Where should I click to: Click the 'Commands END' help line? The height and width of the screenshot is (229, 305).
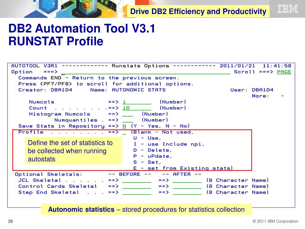(99, 78)
